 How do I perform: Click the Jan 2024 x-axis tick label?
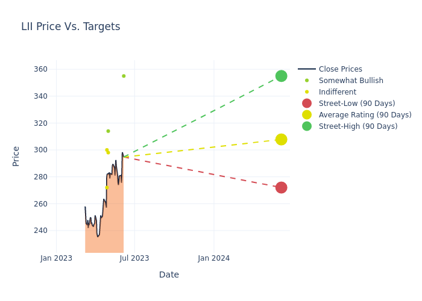click(x=213, y=258)
